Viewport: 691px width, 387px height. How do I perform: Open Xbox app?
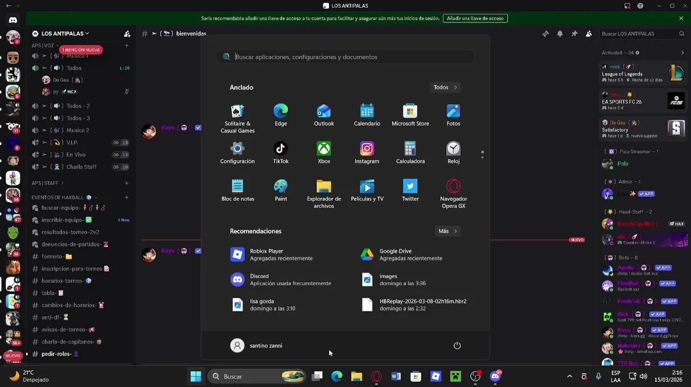[324, 153]
